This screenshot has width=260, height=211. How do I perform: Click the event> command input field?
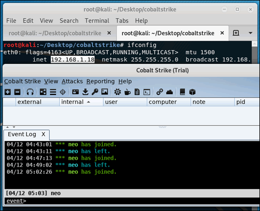point(132,201)
